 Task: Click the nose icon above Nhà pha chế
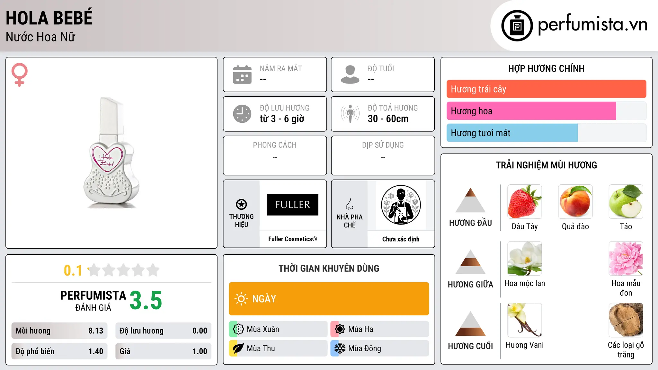coord(350,204)
